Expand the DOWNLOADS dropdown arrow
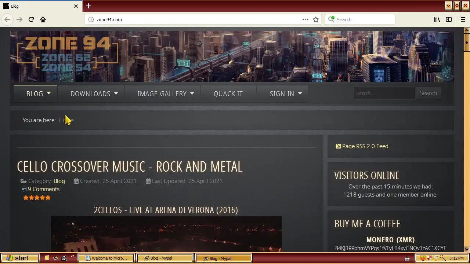Image resolution: width=470 pixels, height=264 pixels. pos(116,93)
